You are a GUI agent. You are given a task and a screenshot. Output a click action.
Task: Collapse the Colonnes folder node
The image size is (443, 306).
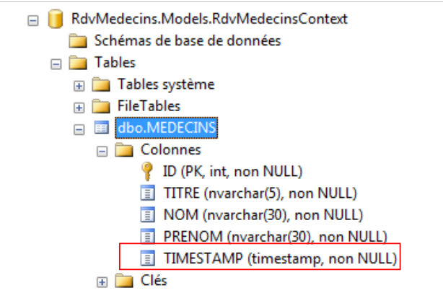click(x=102, y=151)
